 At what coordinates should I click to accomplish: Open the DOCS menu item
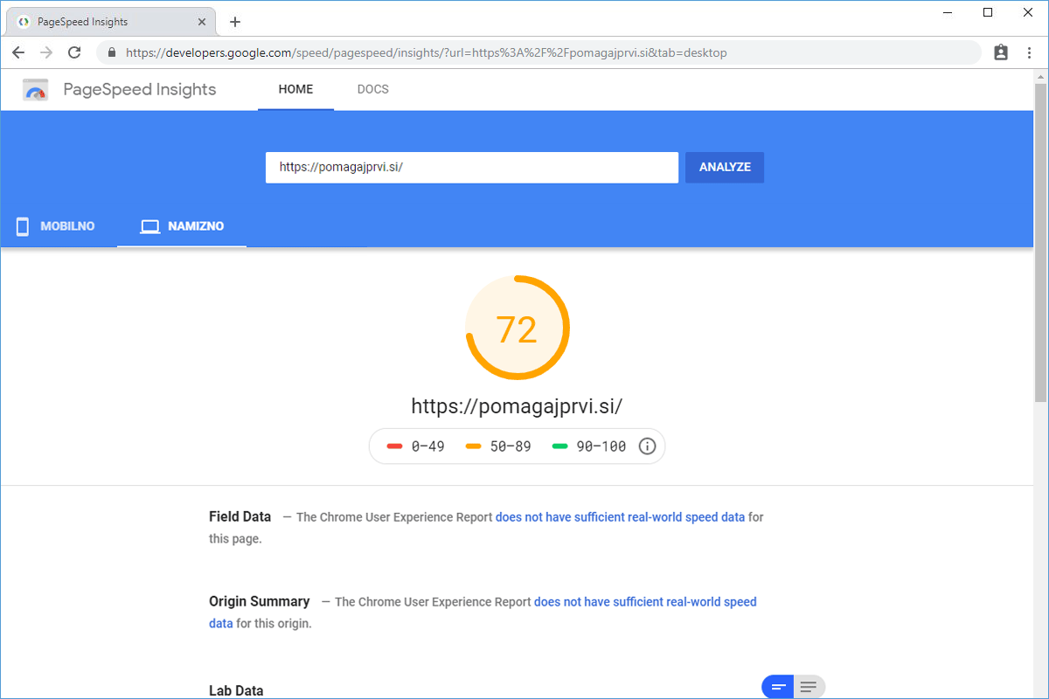tap(373, 89)
